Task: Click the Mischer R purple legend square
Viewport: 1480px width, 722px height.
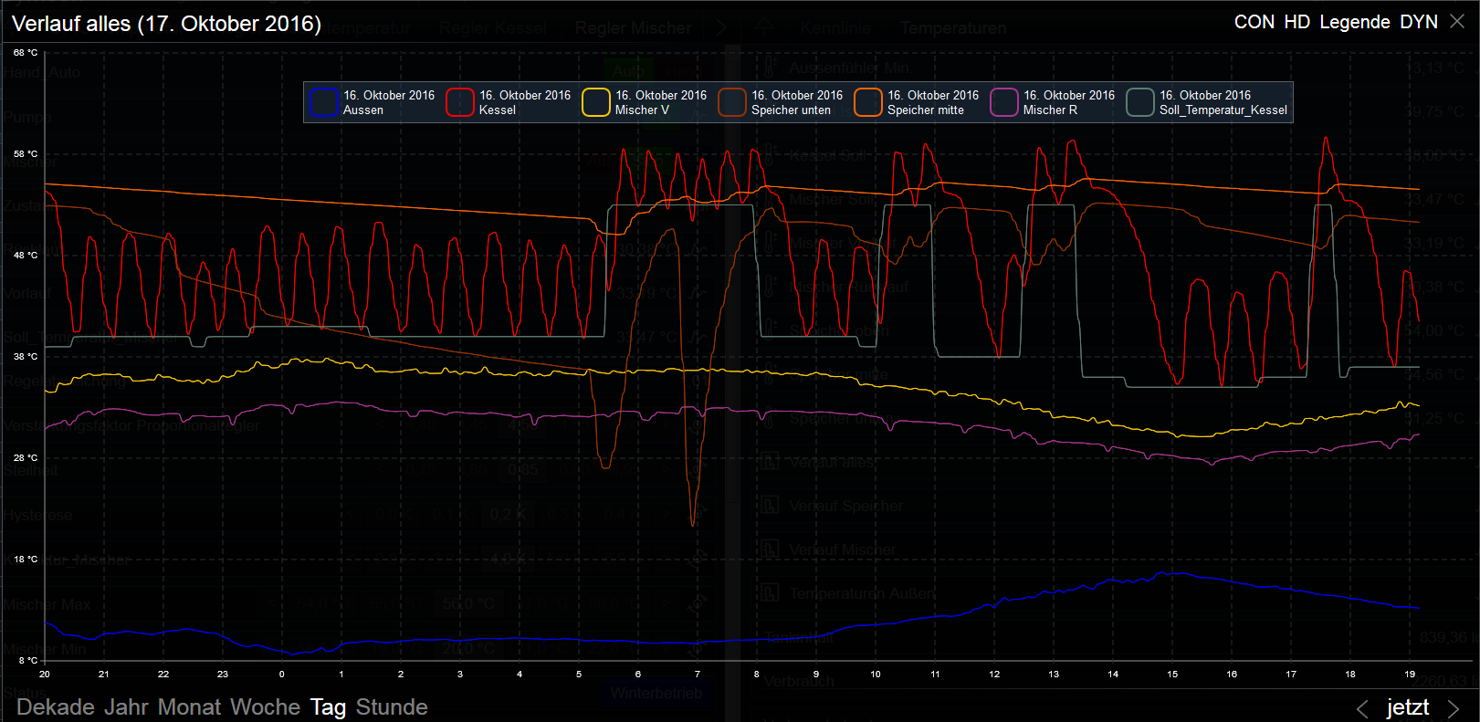Action: [1004, 102]
